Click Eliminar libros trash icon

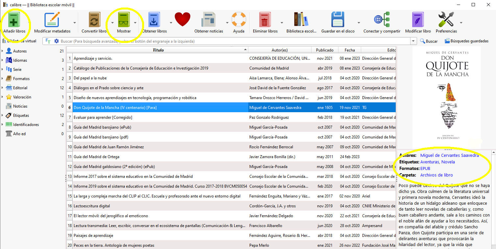[265, 20]
